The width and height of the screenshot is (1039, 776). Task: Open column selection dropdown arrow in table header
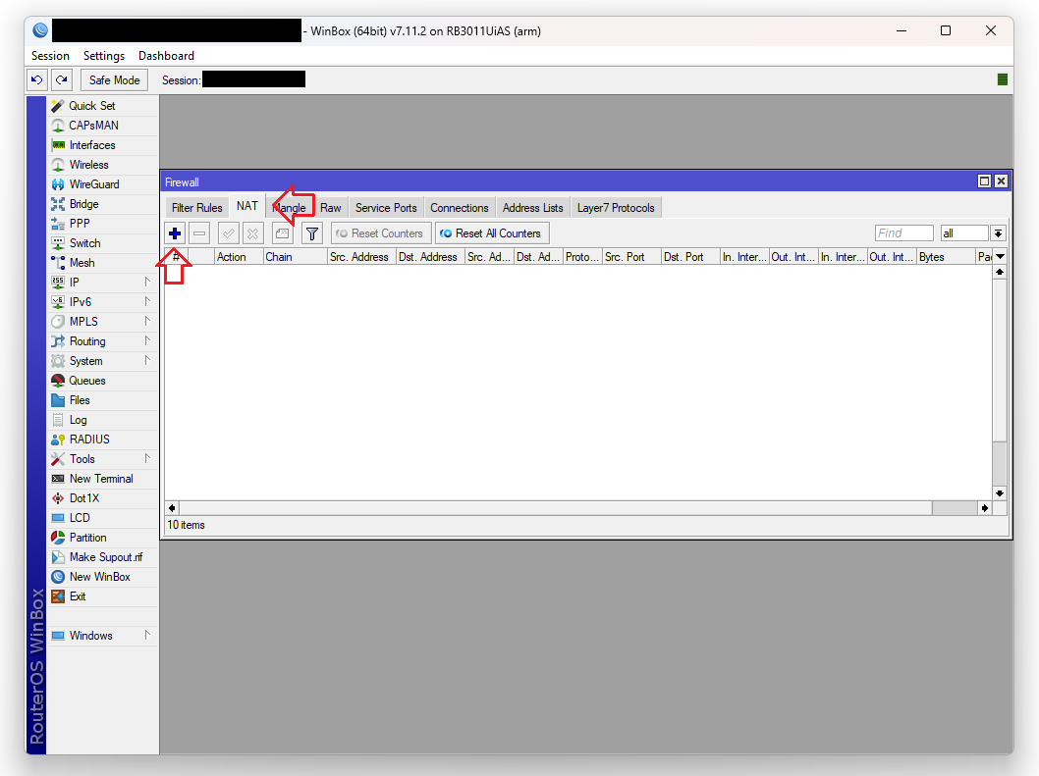coord(1000,256)
